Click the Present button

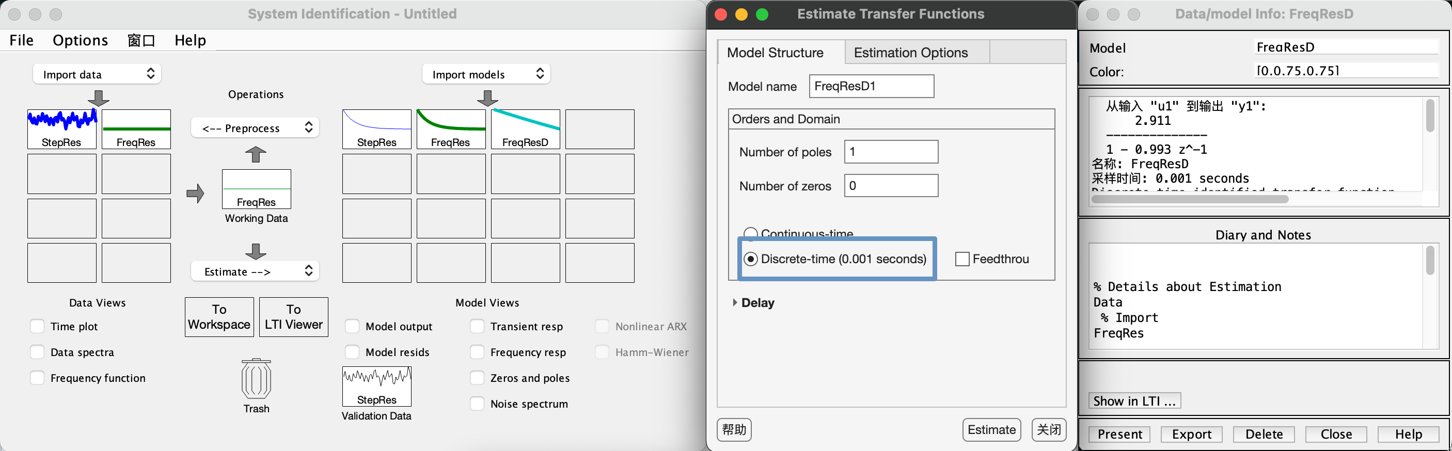tap(1119, 434)
